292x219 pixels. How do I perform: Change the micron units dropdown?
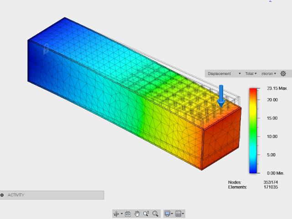point(269,74)
